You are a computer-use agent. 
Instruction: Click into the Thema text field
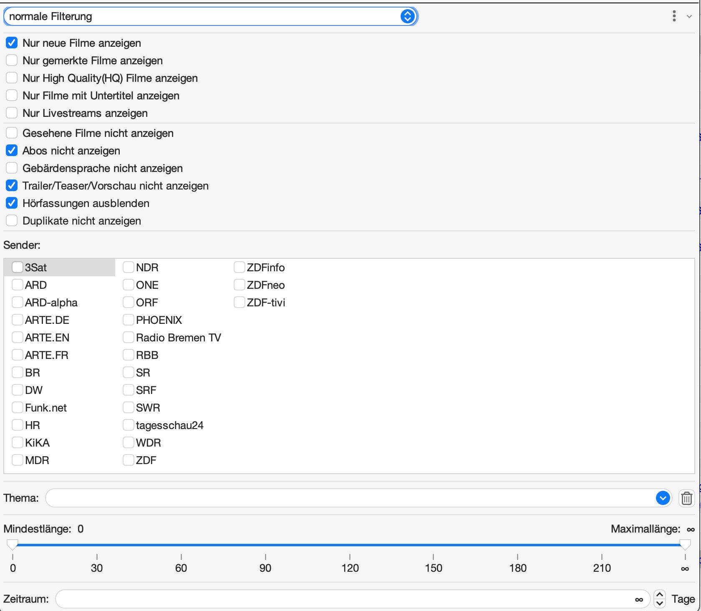346,498
